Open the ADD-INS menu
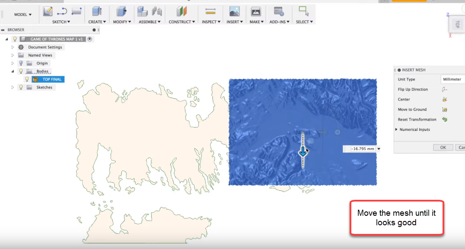Screen dimensions: 465x249 [x=279, y=22]
